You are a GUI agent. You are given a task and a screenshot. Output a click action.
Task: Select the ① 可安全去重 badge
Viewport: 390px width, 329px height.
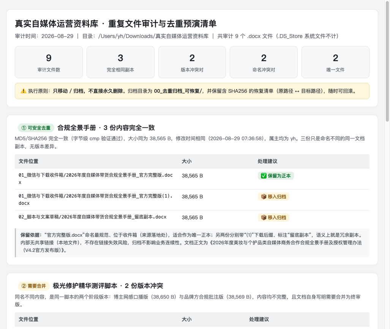pyautogui.click(x=36, y=128)
